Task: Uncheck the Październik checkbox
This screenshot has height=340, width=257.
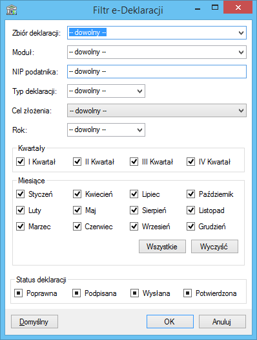Action: 191,194
